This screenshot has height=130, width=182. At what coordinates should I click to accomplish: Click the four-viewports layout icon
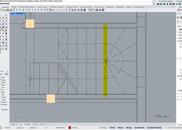coord(50,10)
